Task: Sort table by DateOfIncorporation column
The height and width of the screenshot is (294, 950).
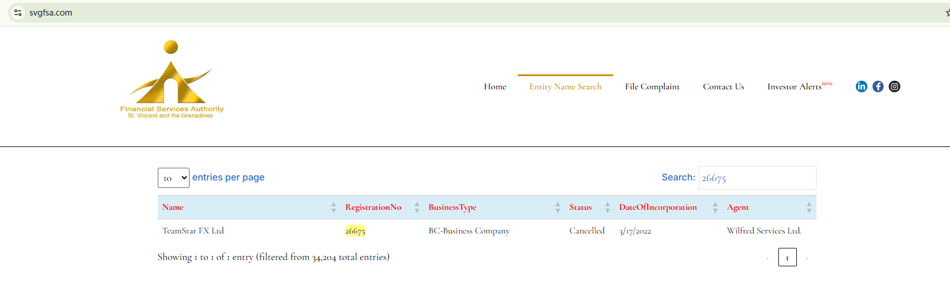Action: pos(669,208)
